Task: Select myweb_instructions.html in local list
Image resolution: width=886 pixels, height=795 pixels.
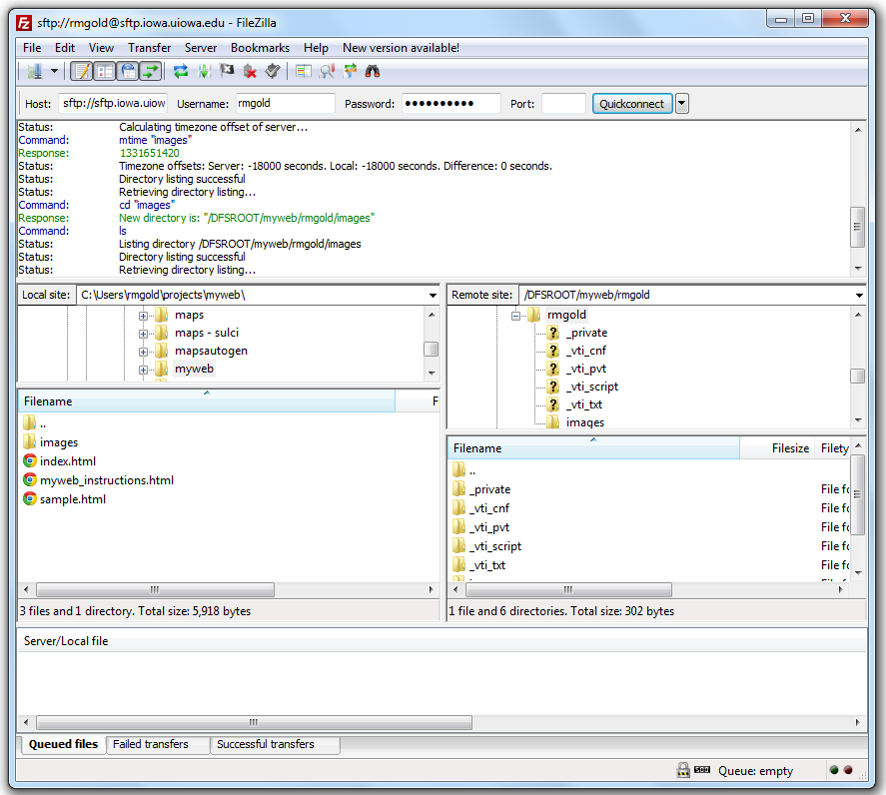Action: tap(106, 480)
